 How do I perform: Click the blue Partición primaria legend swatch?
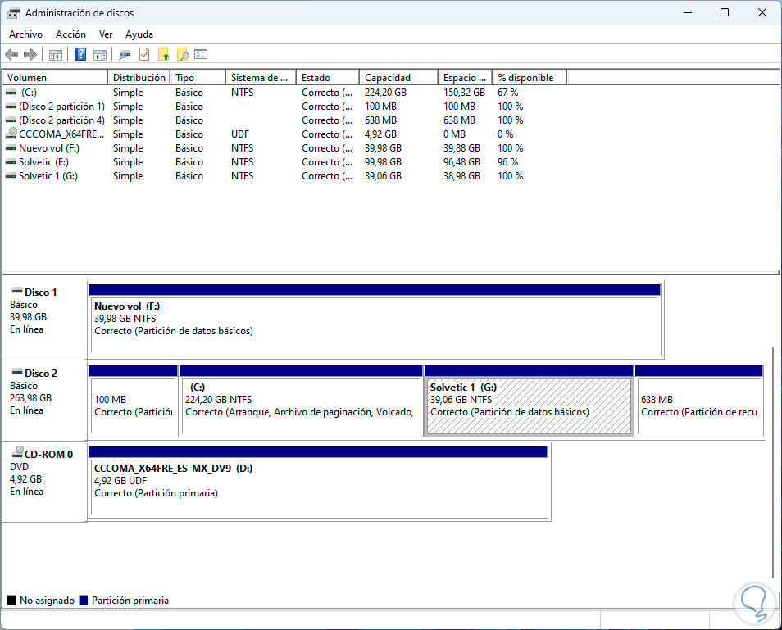[x=84, y=600]
